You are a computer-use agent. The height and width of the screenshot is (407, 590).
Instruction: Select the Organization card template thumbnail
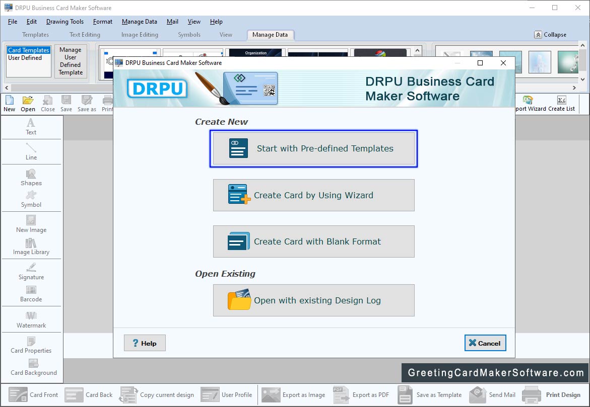point(256,53)
